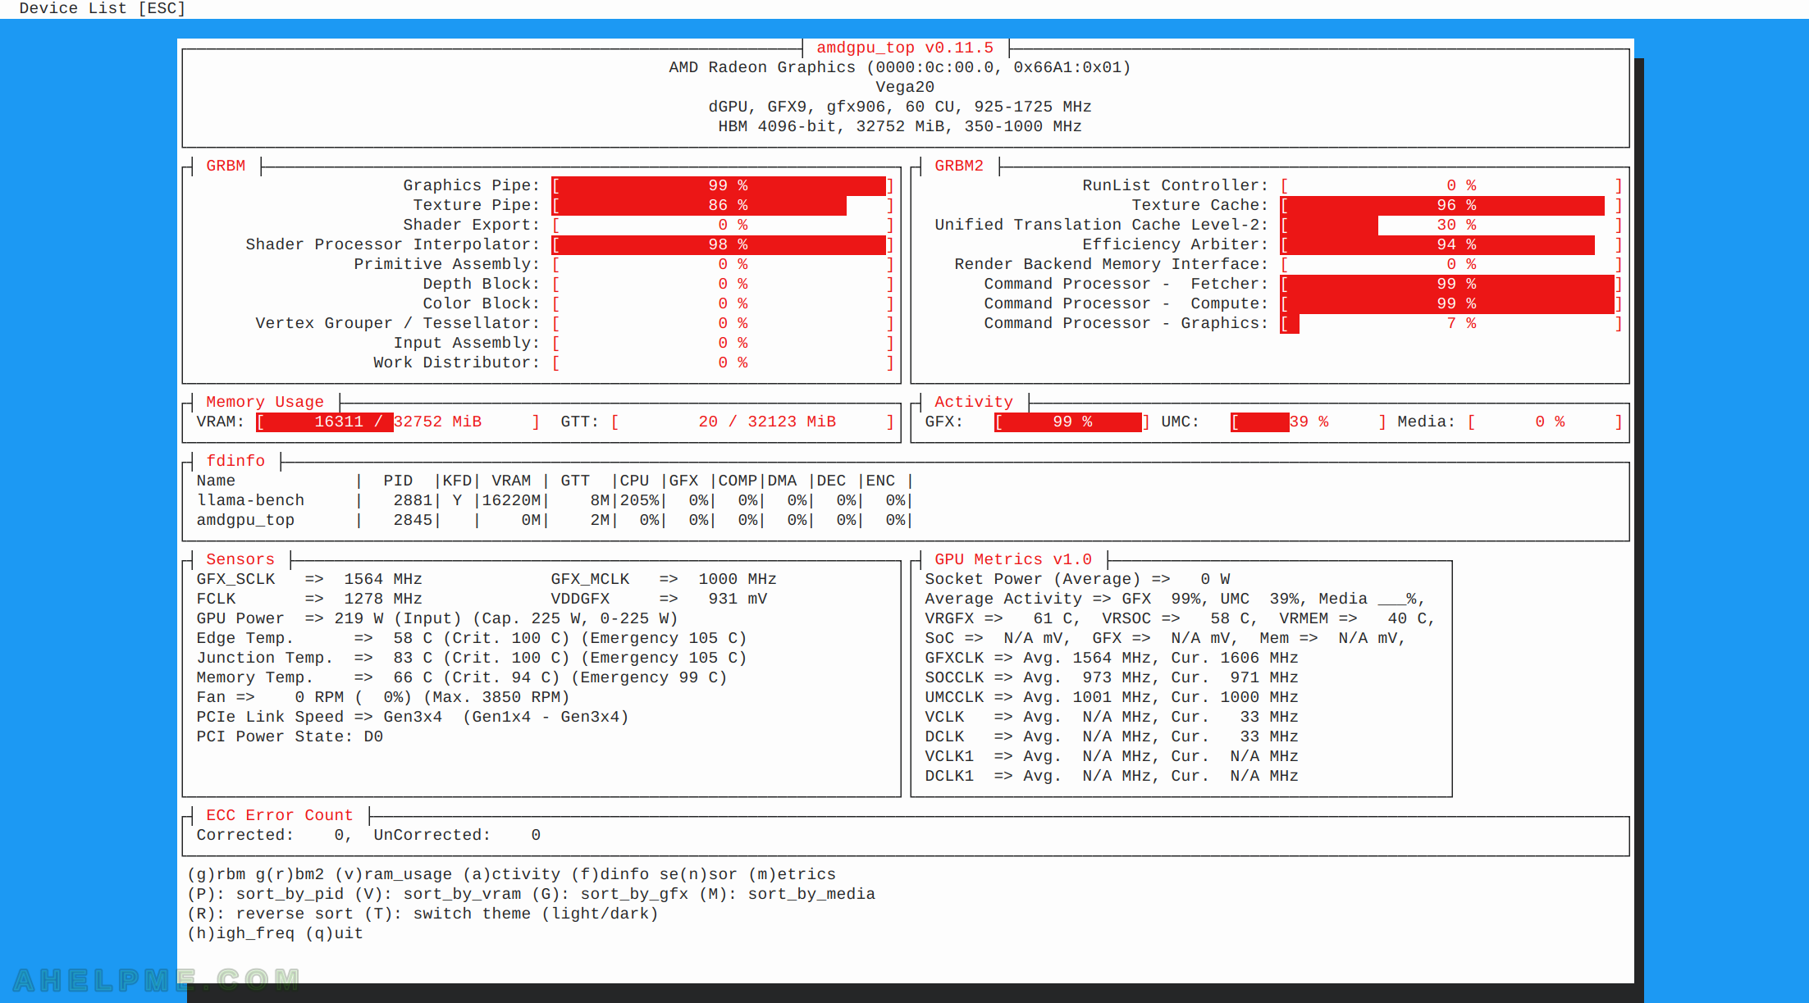Enable the (h)igh_freq update option
1809x1003 pixels.
pos(240,933)
